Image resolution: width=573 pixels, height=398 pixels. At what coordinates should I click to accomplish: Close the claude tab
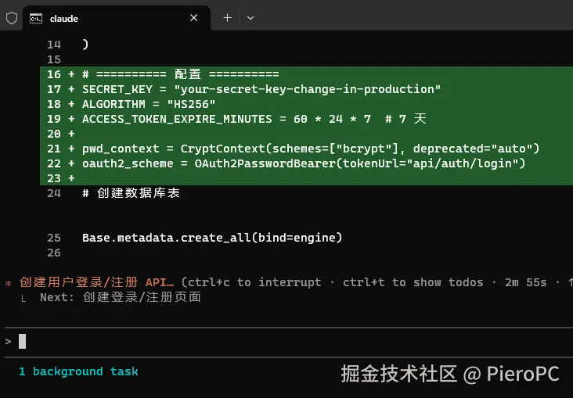click(194, 18)
